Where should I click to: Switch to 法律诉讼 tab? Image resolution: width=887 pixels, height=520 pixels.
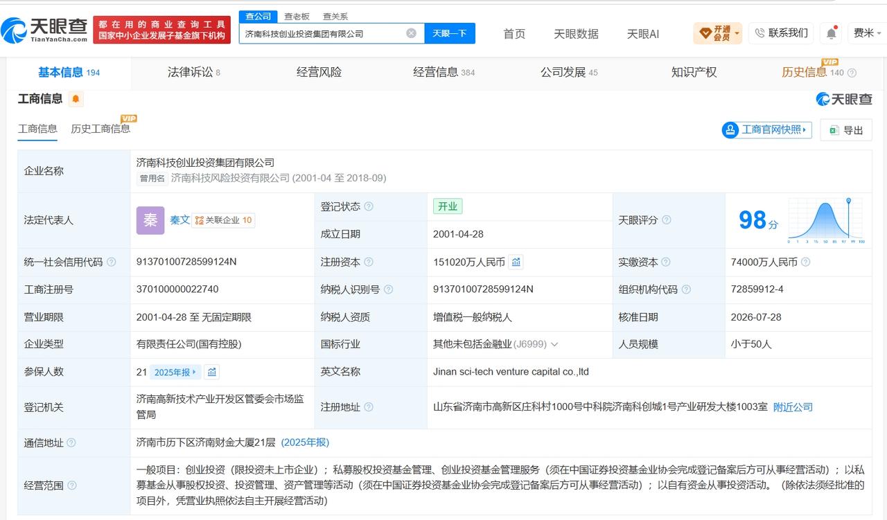click(194, 72)
